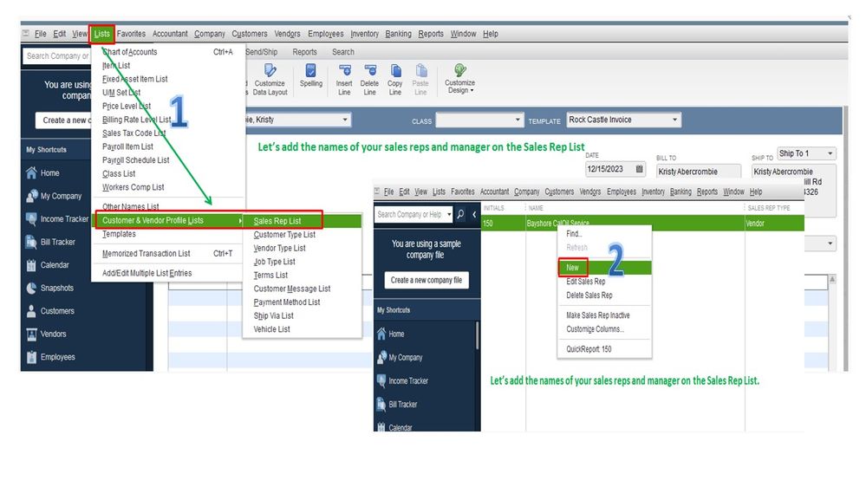Viewport: 866px width, 487px height.
Task: Open Vendors in left shortcuts sidebar
Action: click(46, 334)
